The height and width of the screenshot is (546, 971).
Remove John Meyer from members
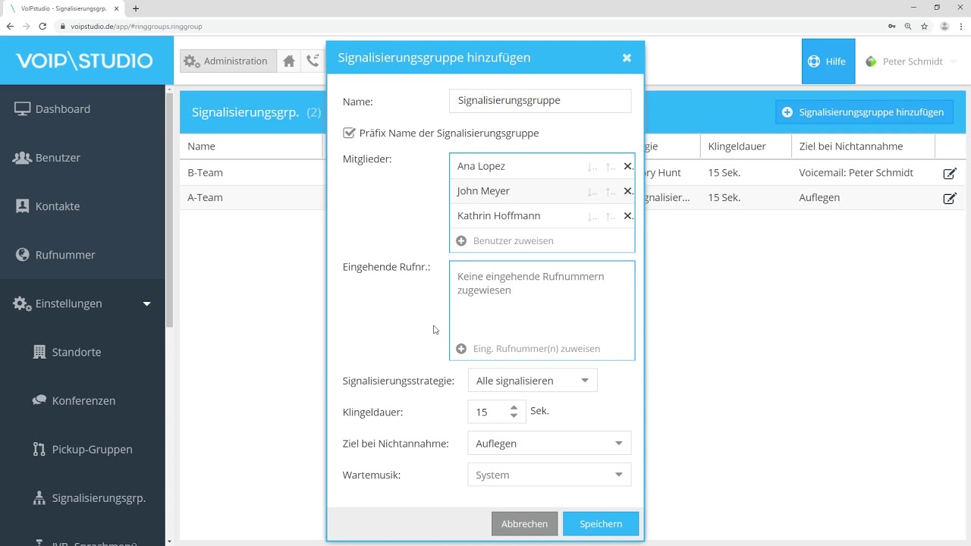(627, 191)
